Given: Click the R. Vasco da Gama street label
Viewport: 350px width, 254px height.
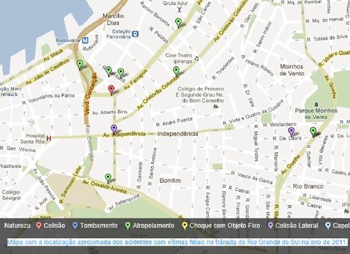Looking at the screenshot, I should (x=252, y=177).
